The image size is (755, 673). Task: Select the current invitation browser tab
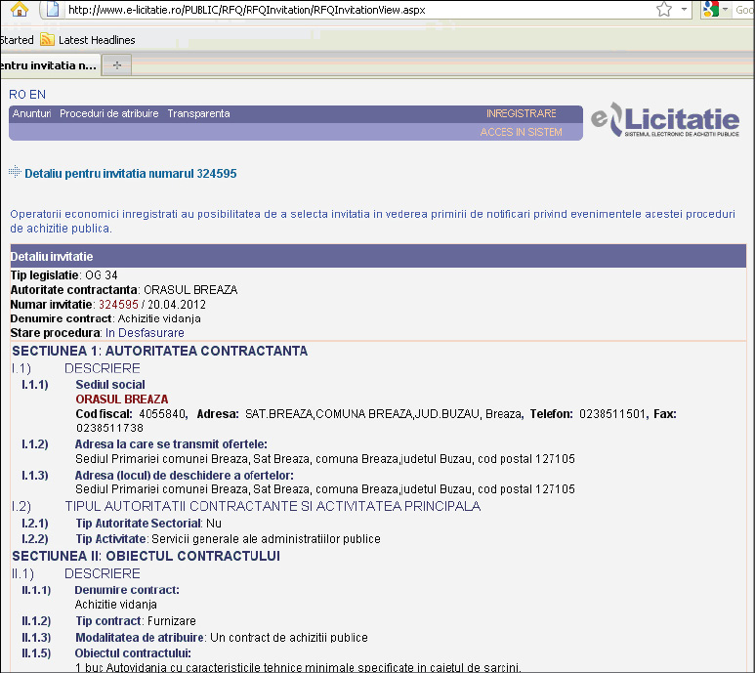[x=47, y=65]
